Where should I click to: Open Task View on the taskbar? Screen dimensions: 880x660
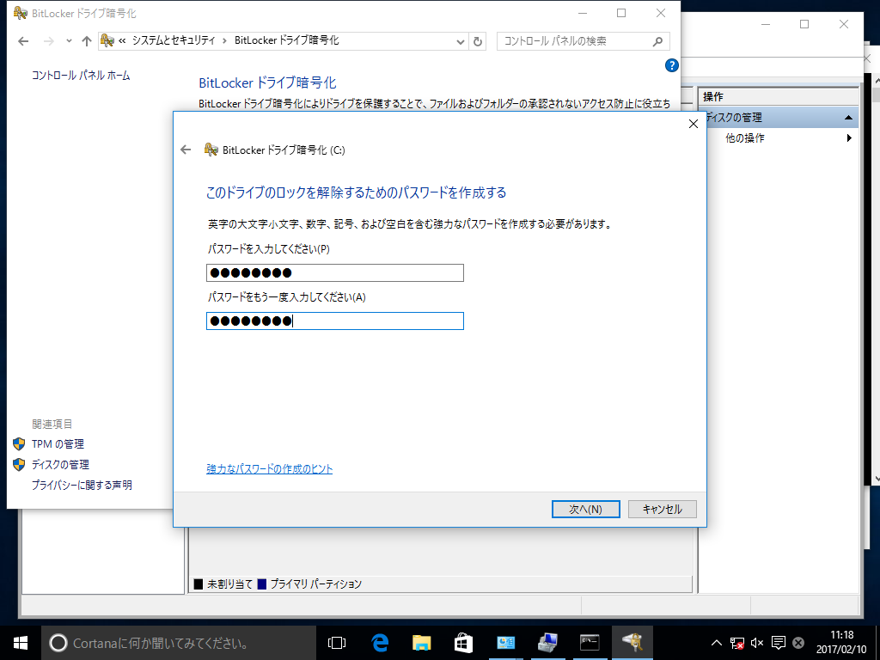click(x=337, y=643)
